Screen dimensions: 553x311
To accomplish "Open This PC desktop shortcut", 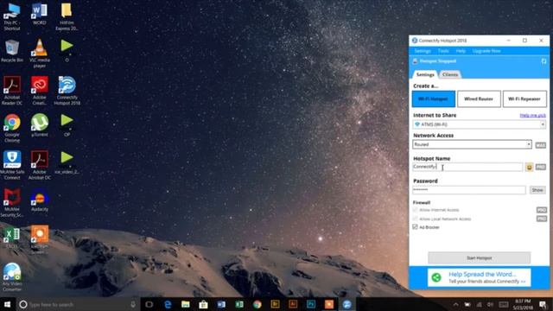I will [x=12, y=16].
